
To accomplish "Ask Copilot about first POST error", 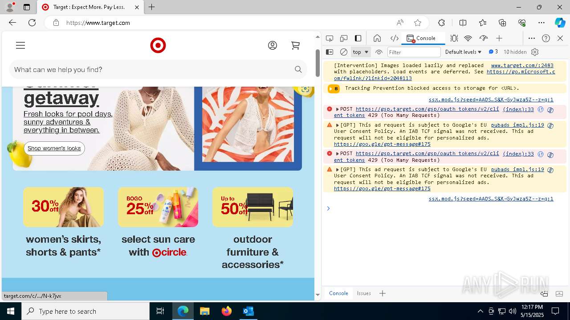I will coord(550,110).
